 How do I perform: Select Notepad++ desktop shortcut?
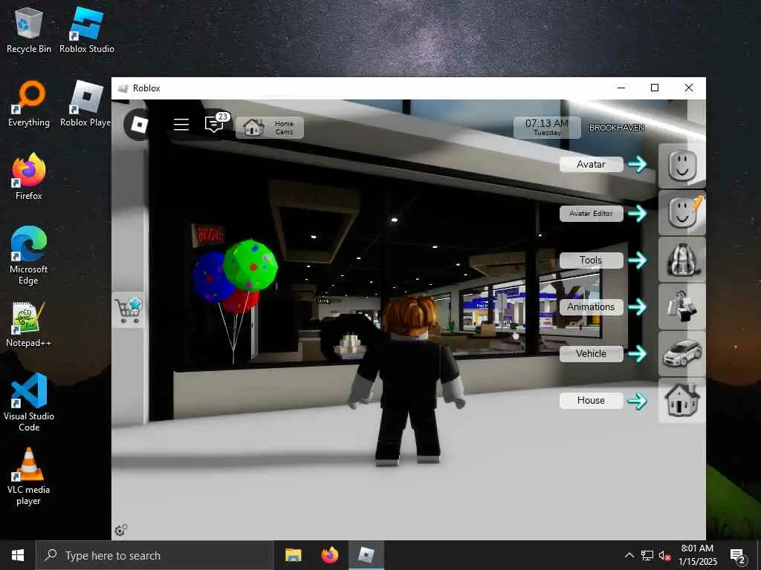point(29,324)
